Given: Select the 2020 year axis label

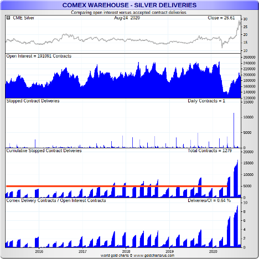Looking at the screenshot, I should (x=213, y=251).
